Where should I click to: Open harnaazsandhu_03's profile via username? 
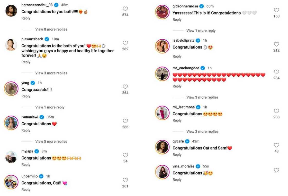37,5
